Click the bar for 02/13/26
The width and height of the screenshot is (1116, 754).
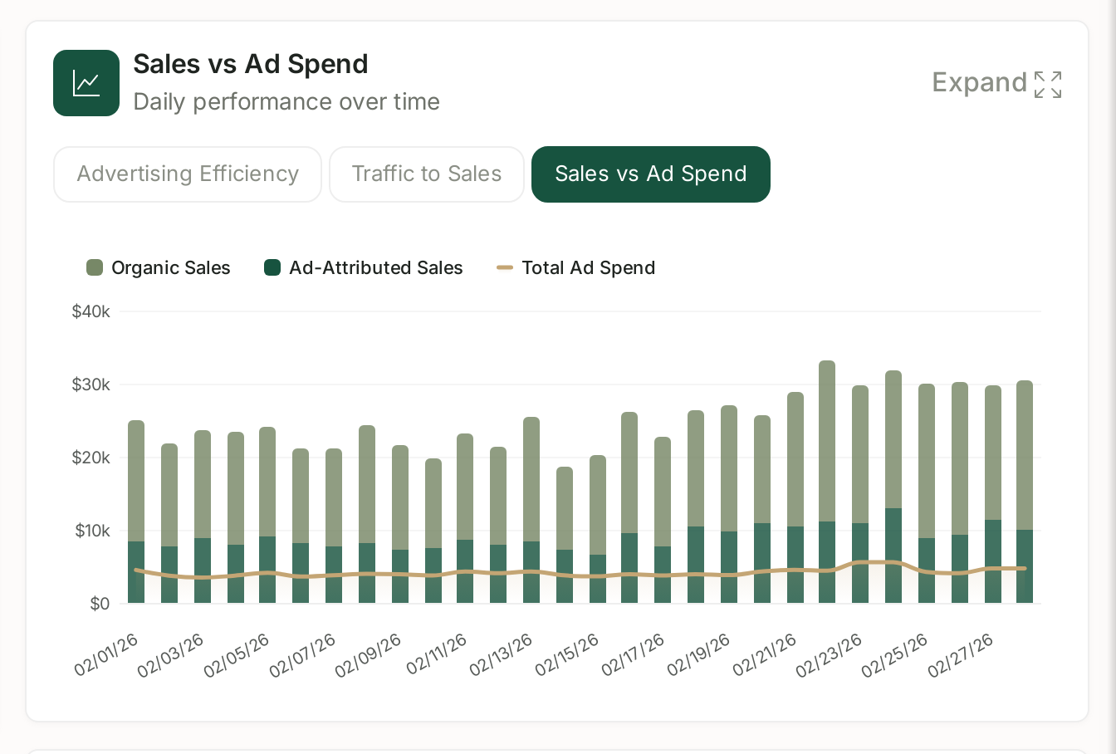[531, 510]
